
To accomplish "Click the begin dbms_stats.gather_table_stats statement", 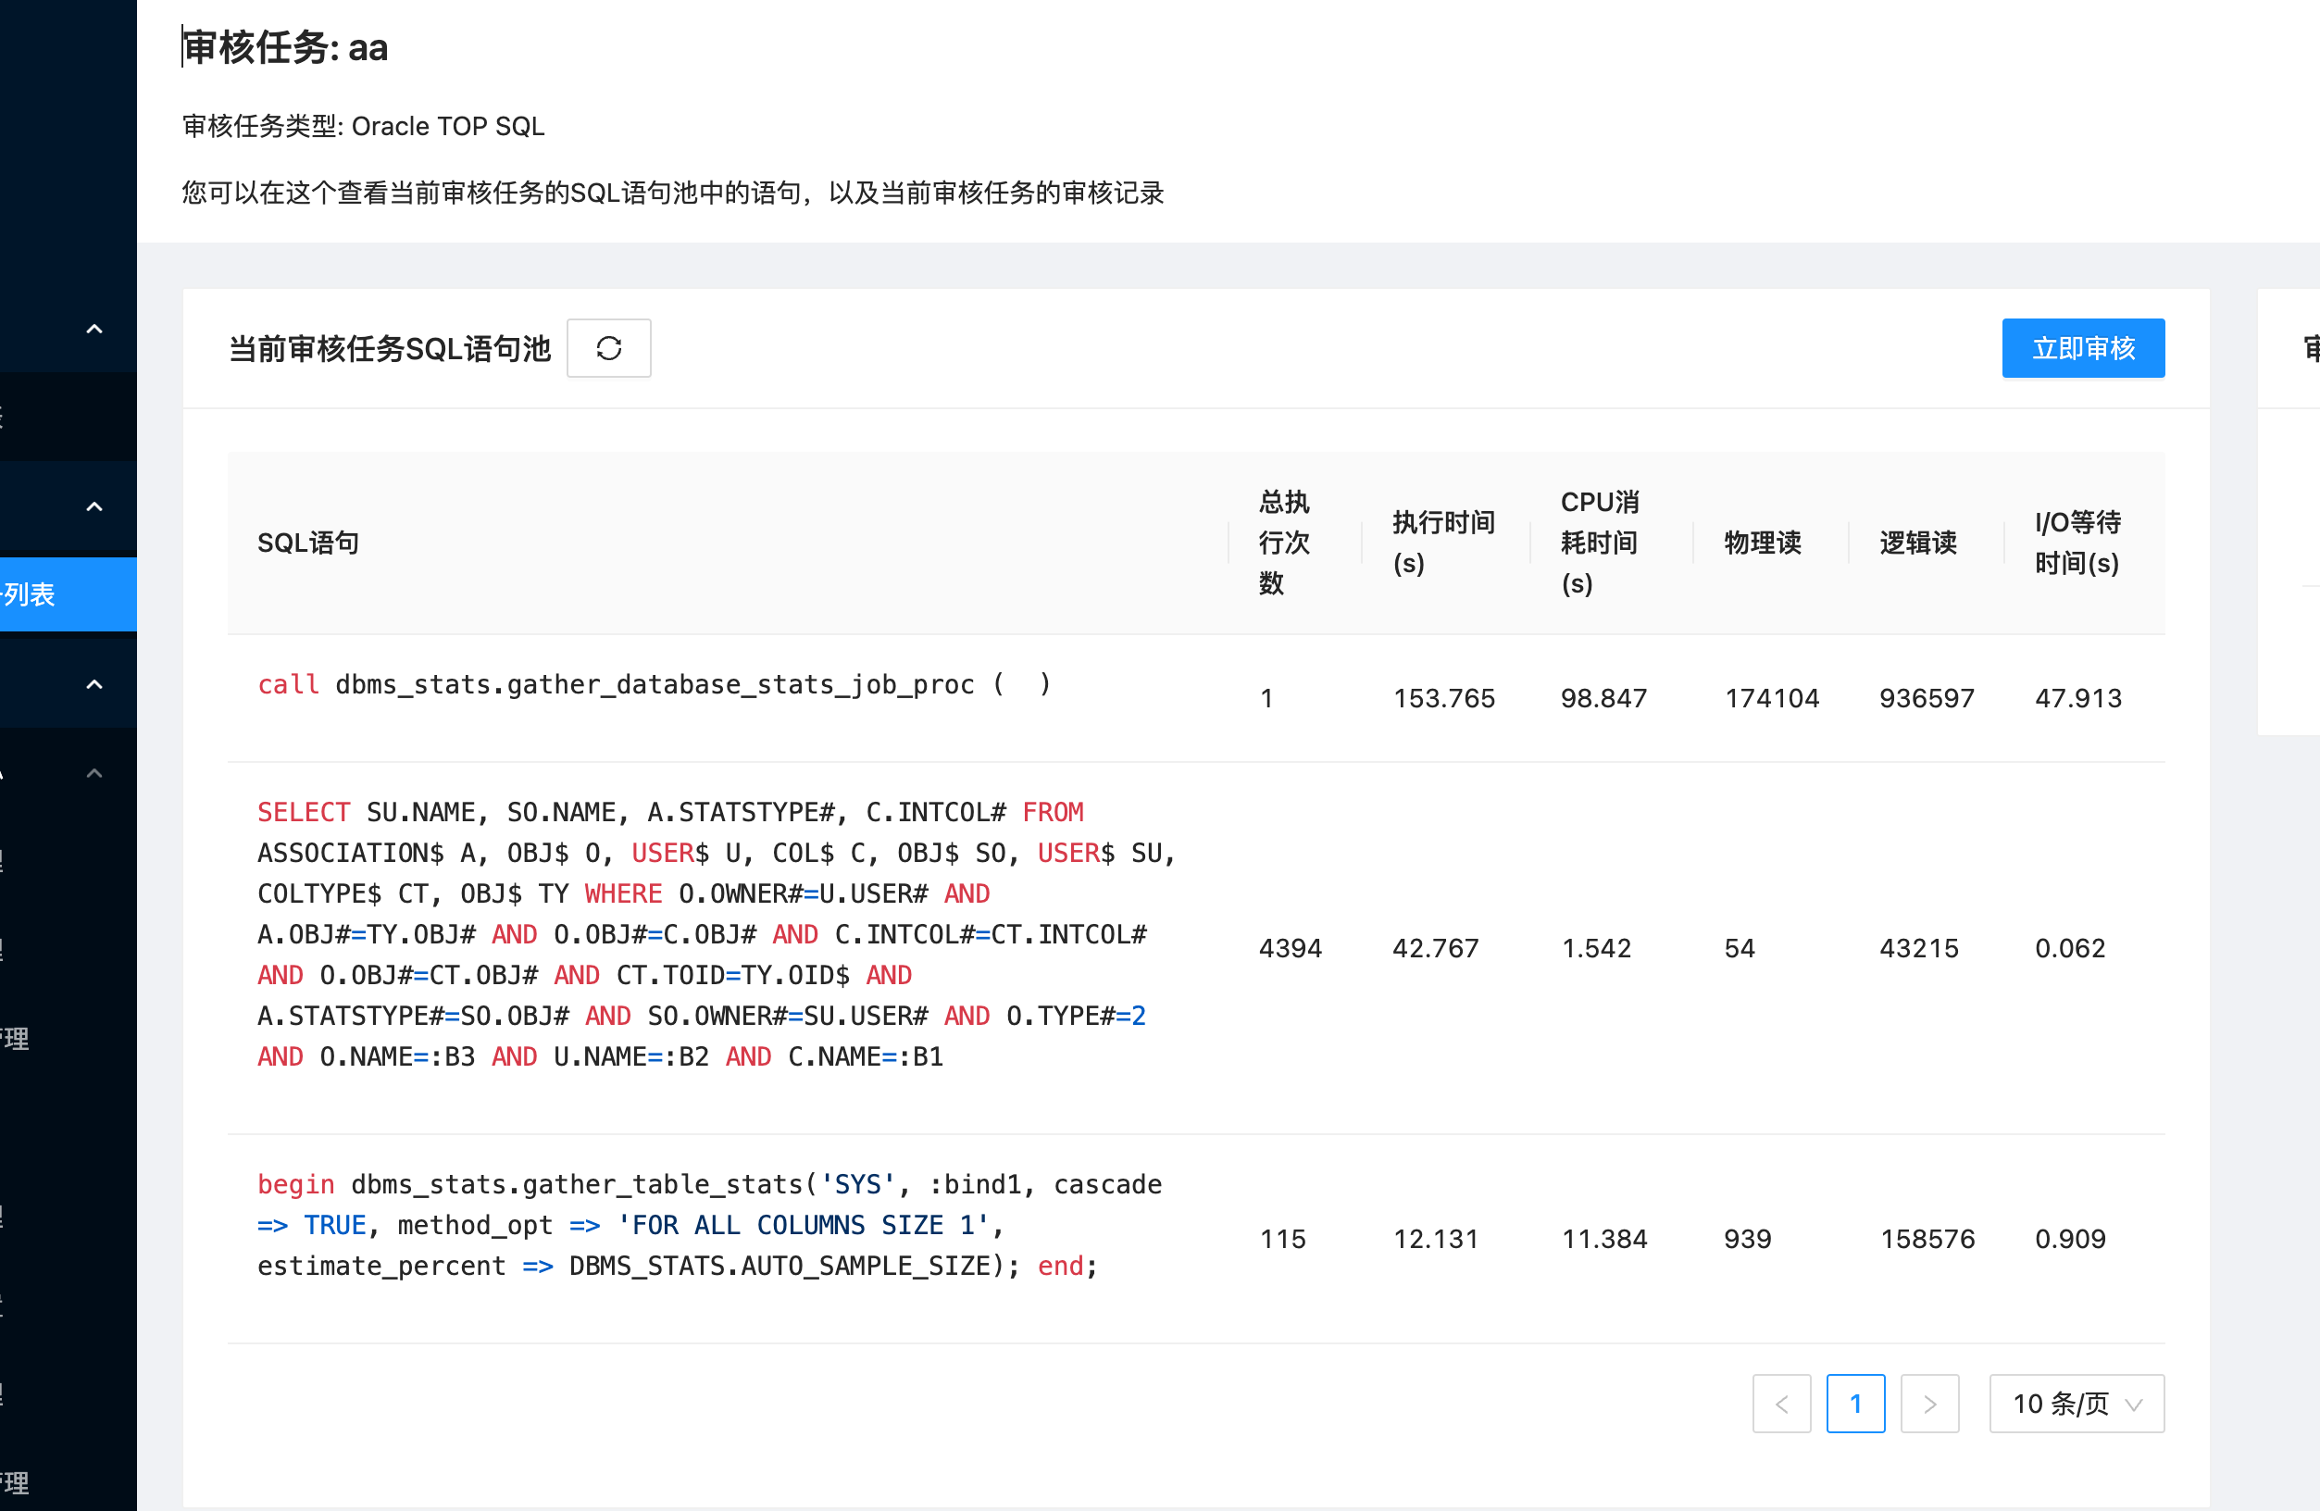I will (682, 1224).
